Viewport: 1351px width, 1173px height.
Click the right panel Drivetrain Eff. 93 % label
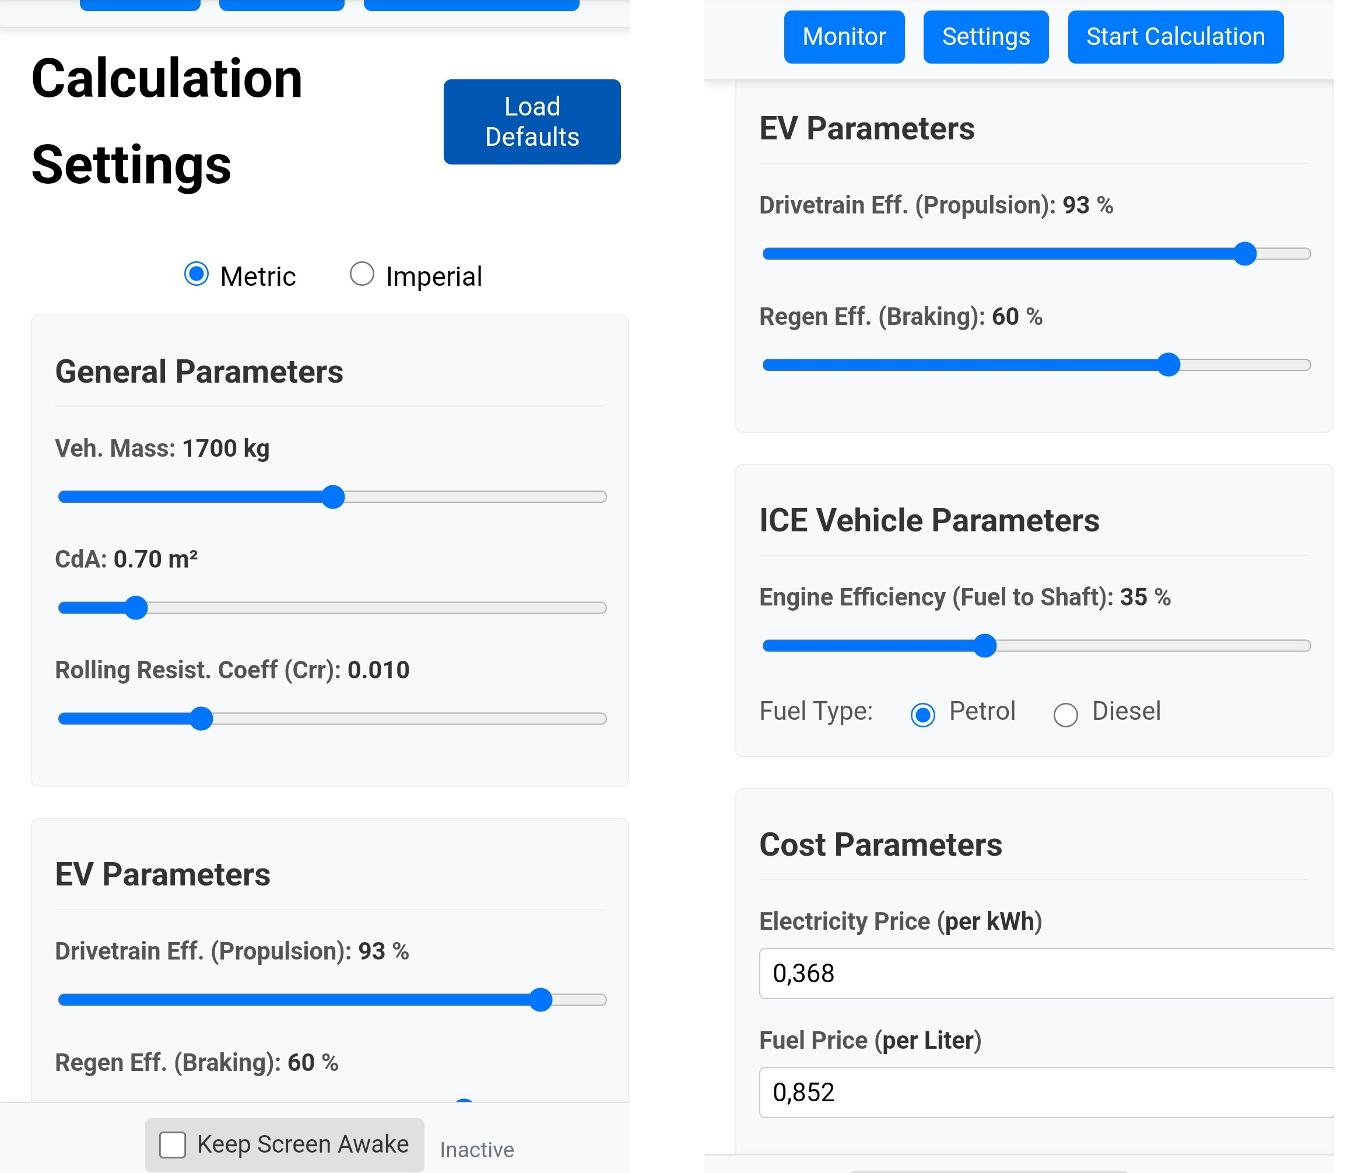pos(936,205)
